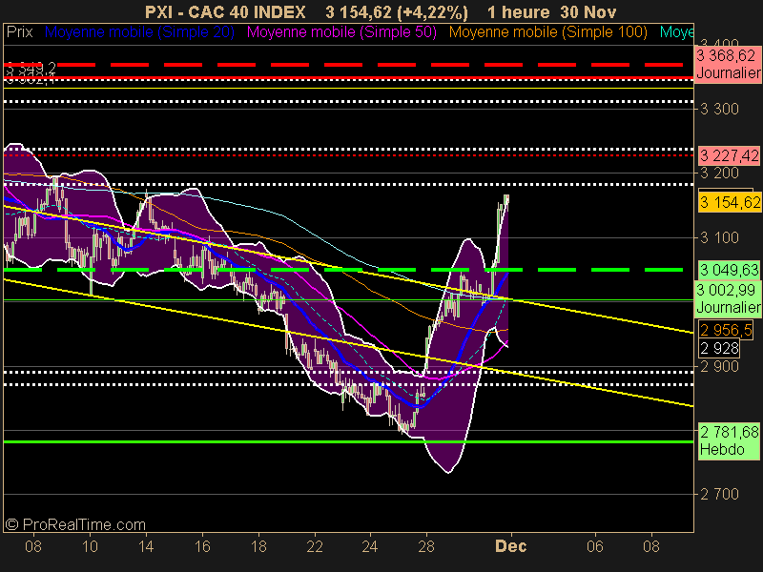This screenshot has width=763, height=572.
Task: Select the green '3 049,63' price label
Action: (730, 270)
